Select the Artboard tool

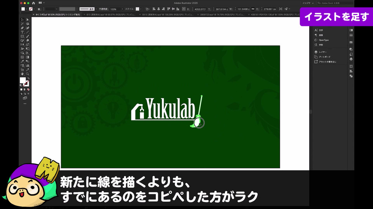pos(23,70)
